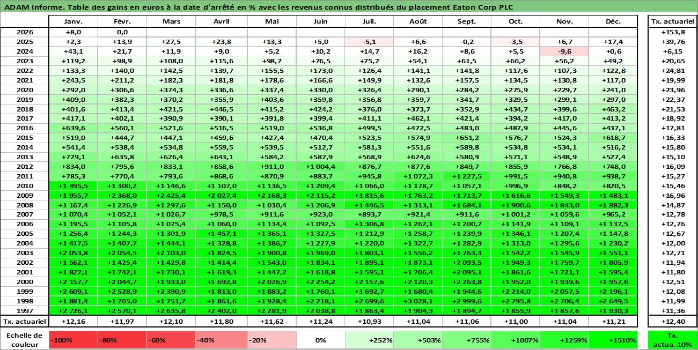
Task: Click the 2025 July loss '-5,1'
Action: point(369,41)
